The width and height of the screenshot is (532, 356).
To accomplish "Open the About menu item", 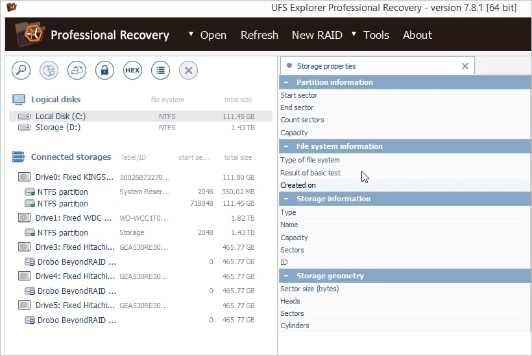I will click(x=417, y=35).
